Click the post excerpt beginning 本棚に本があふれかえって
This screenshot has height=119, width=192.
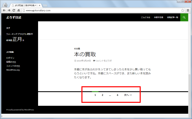112,73
